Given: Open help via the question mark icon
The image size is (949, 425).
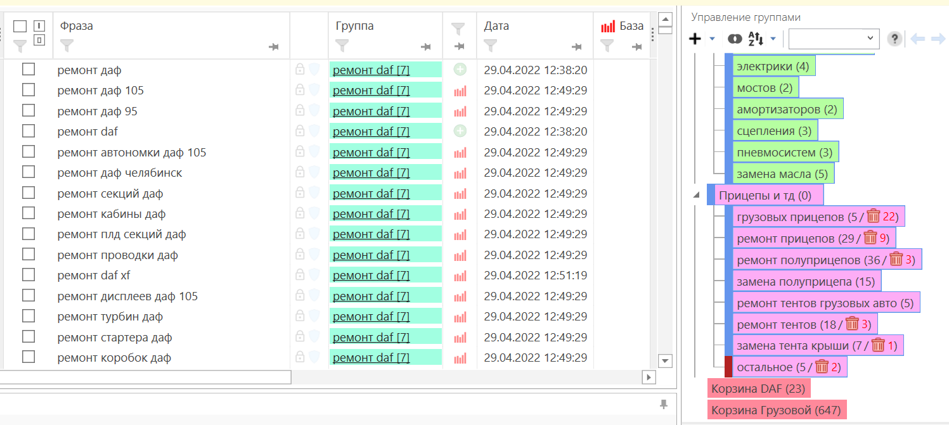Looking at the screenshot, I should [894, 39].
